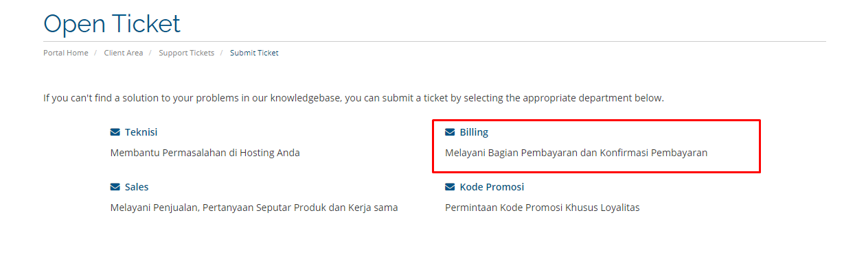Choose the Kode Promosi department link
The width and height of the screenshot is (866, 274).
click(x=492, y=187)
